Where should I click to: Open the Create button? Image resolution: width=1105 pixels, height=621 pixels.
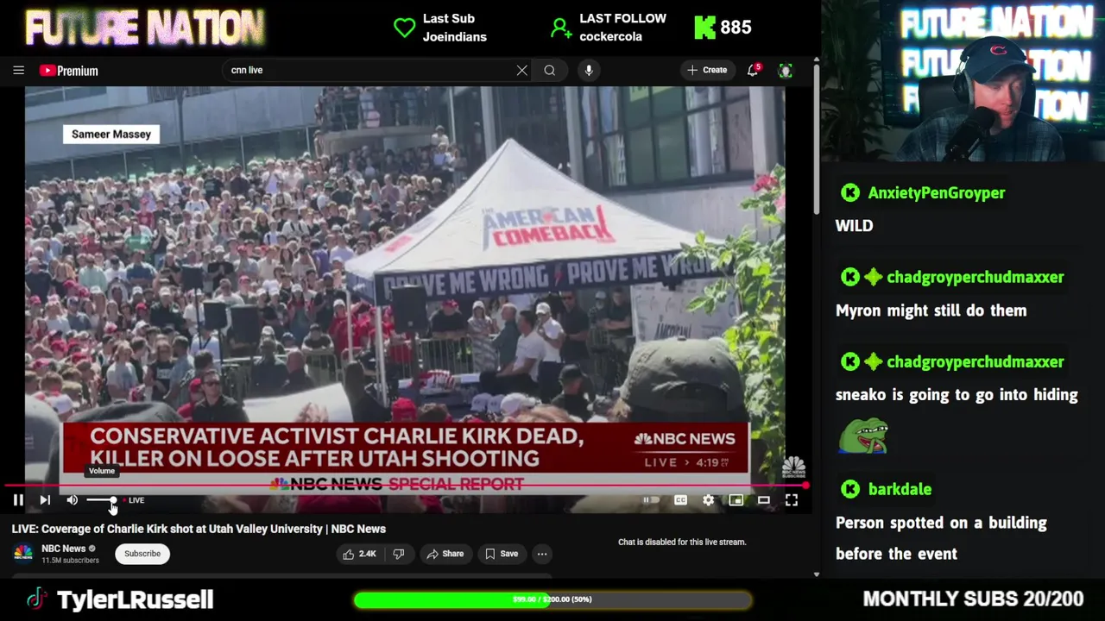[x=708, y=70]
